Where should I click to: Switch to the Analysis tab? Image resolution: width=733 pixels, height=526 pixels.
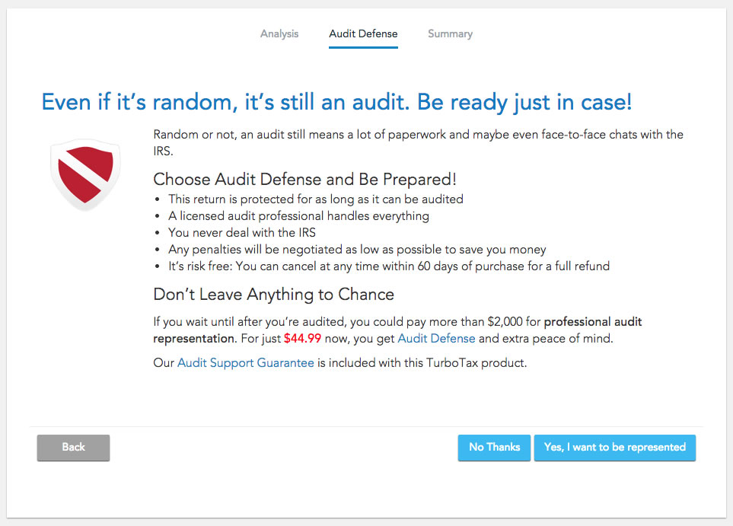click(x=279, y=33)
